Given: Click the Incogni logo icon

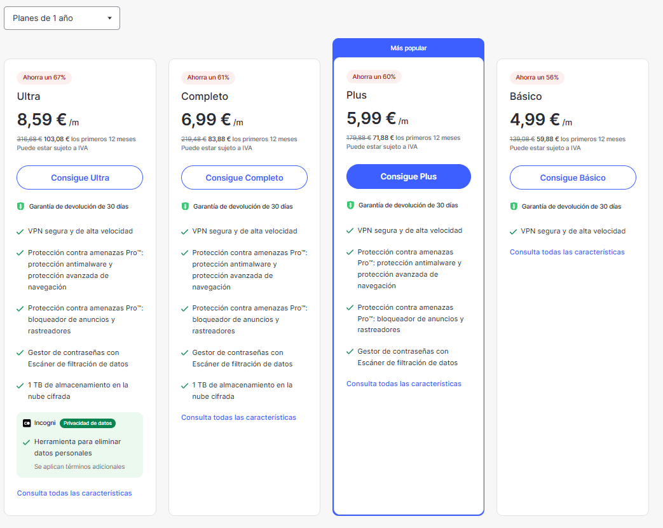Looking at the screenshot, I should tap(27, 423).
